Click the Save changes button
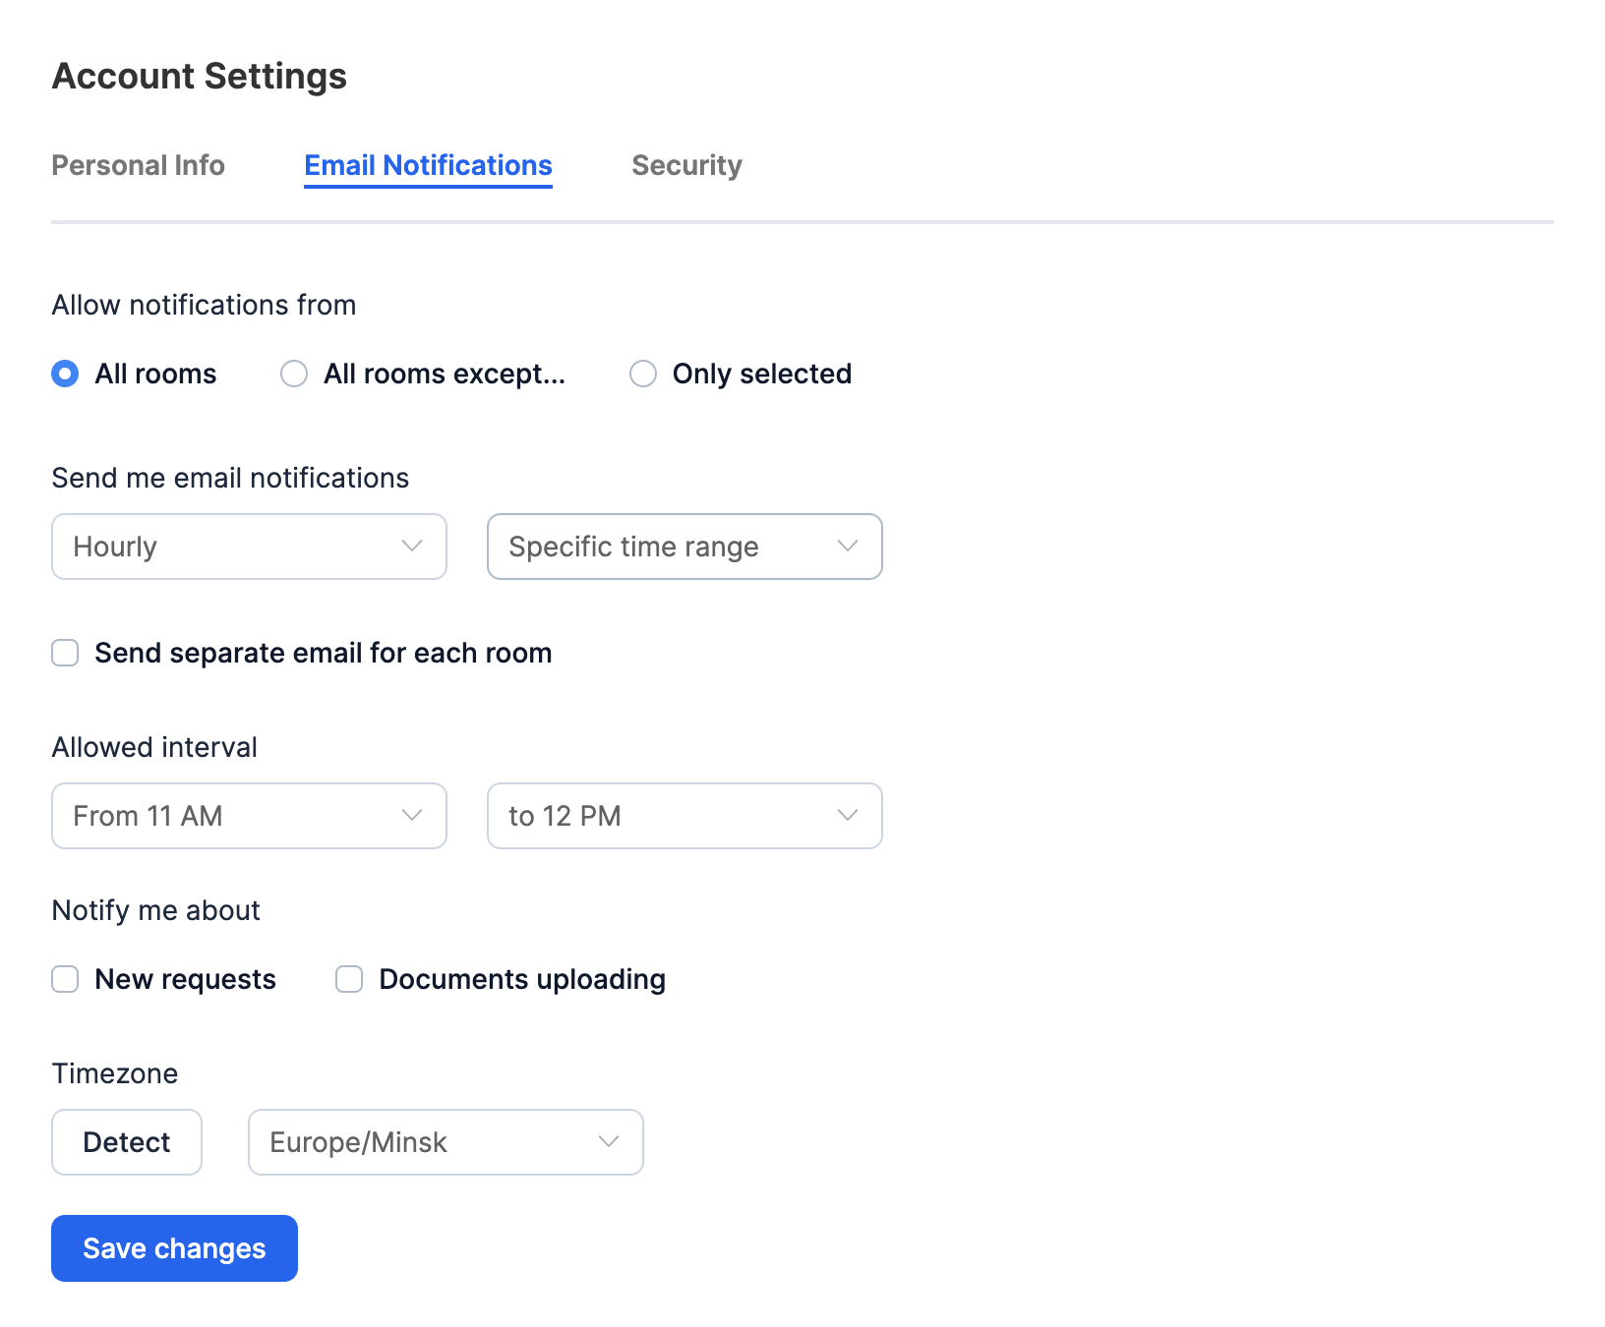 click(x=174, y=1248)
